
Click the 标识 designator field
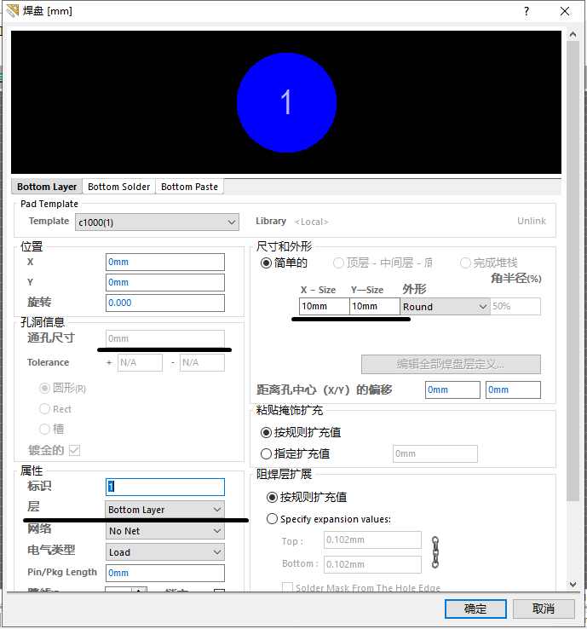click(x=165, y=487)
